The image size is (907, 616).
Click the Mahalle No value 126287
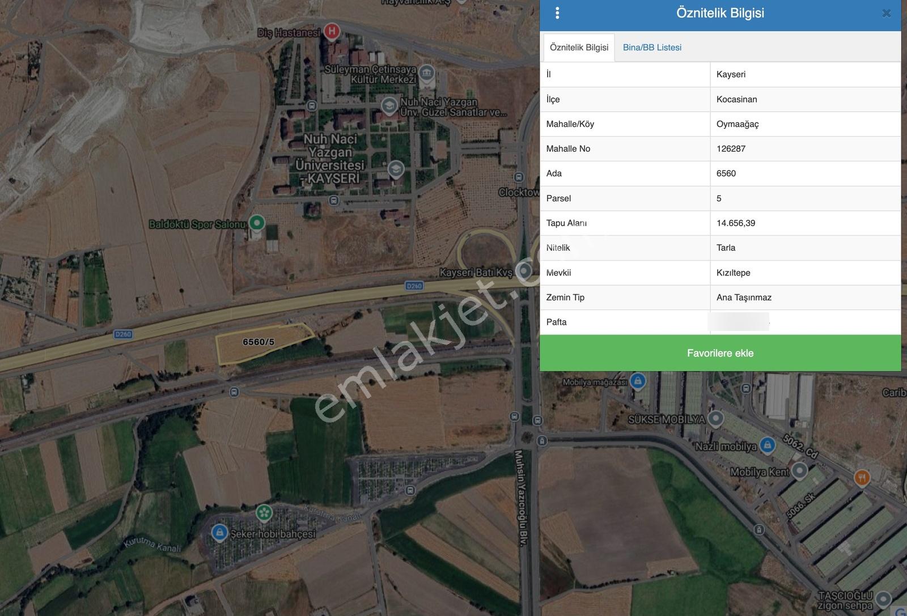(731, 148)
